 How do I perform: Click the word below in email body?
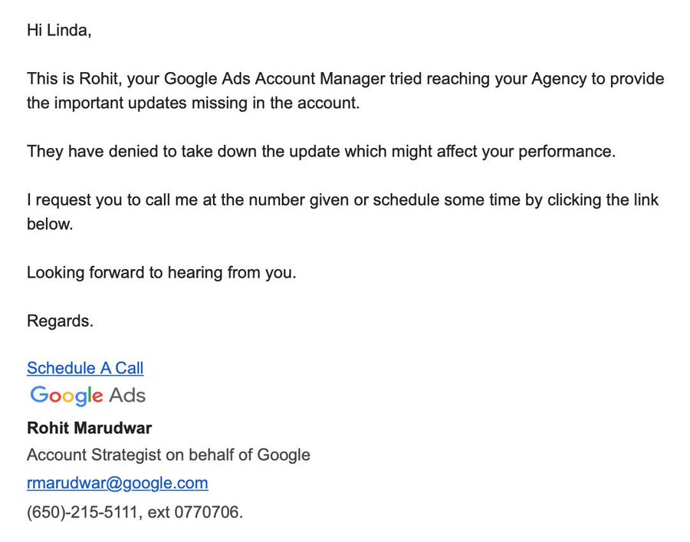click(50, 224)
